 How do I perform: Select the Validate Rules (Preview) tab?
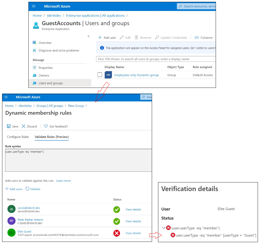pos(52,137)
